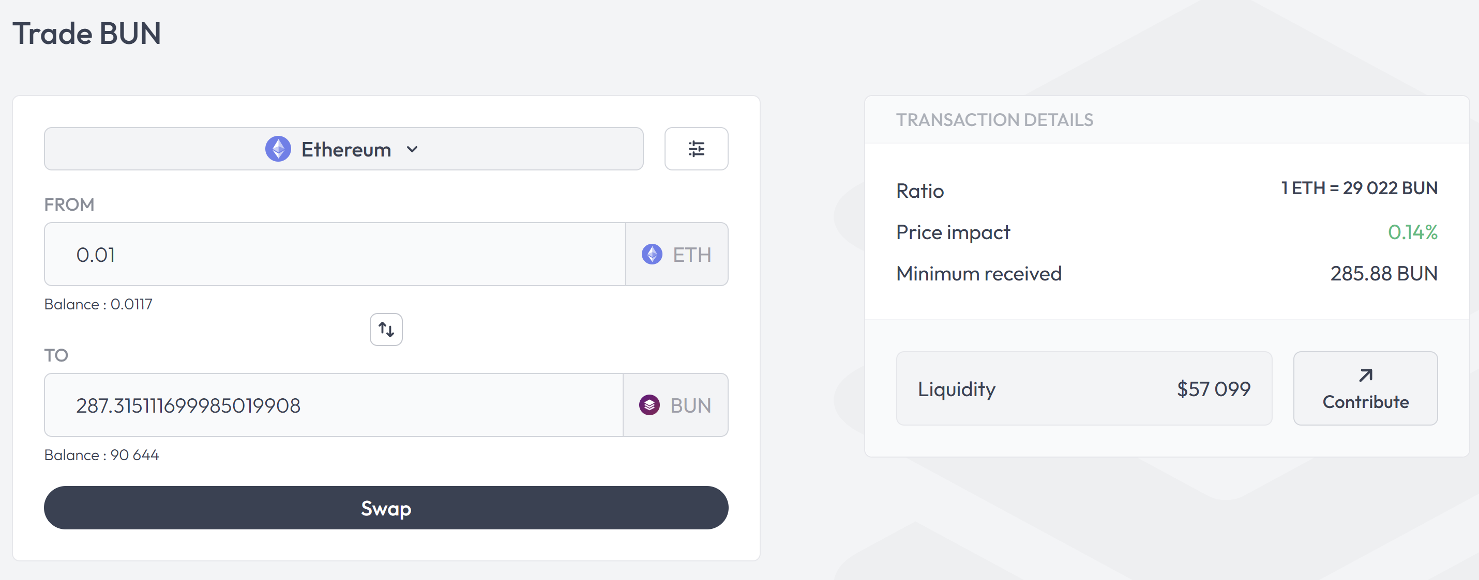Click the 285.88 BUN minimum received value
This screenshot has width=1479, height=580.
click(x=1384, y=274)
